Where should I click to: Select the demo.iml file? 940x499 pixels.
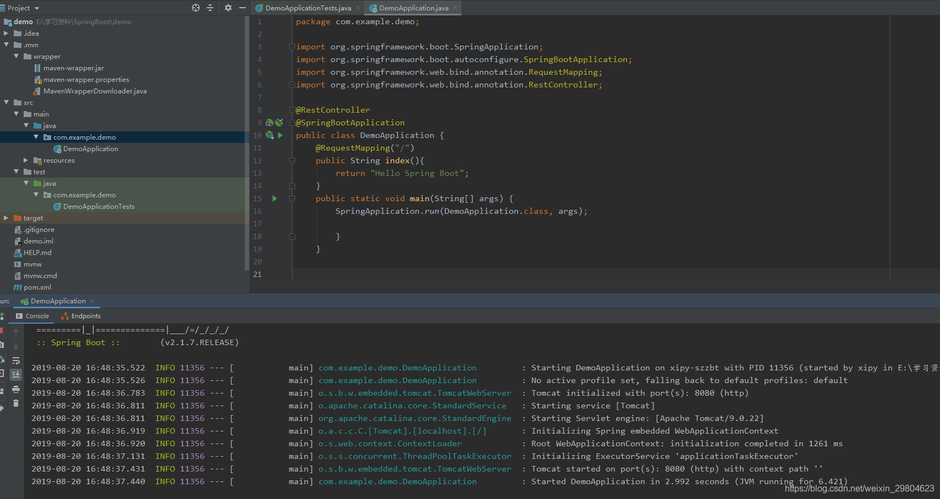pyautogui.click(x=39, y=241)
